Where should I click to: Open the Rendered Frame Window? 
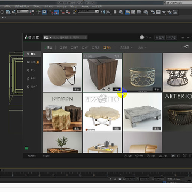pos(158,12)
